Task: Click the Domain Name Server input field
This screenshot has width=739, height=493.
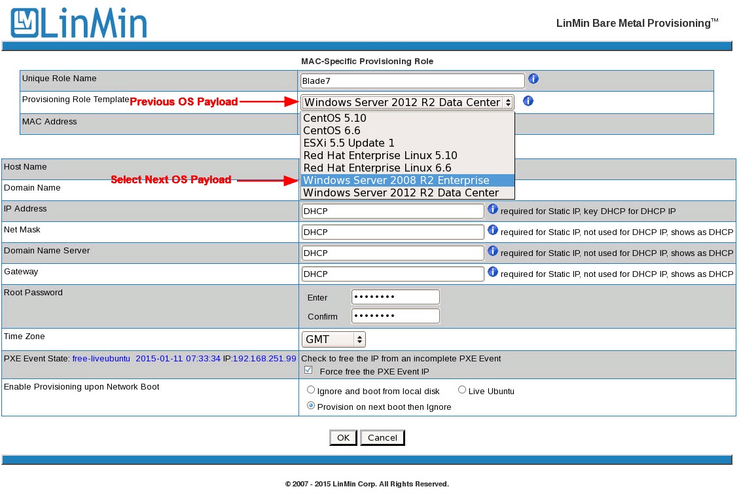Action: tap(393, 253)
